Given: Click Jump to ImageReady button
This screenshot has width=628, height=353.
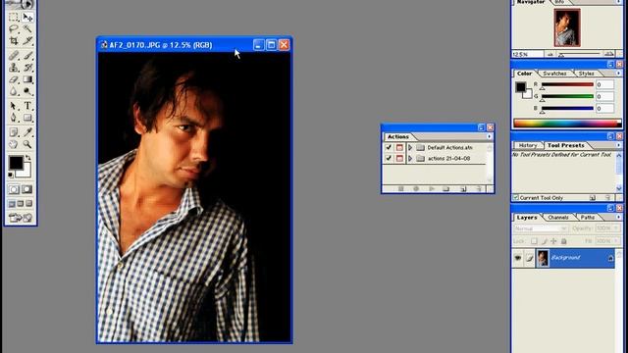Looking at the screenshot, I should [x=21, y=218].
